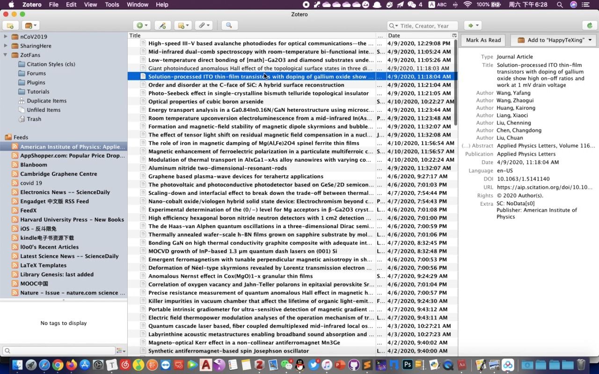Open the Add to "HappyTeXing" dropdown
The width and height of the screenshot is (599, 374).
tap(554, 40)
